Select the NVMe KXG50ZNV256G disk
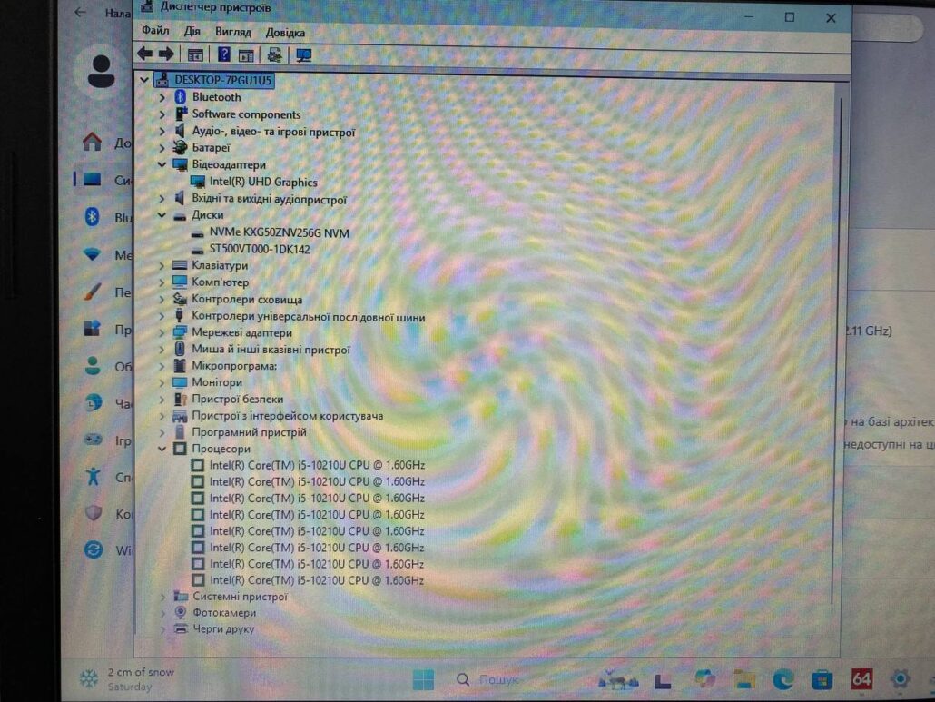 (279, 232)
